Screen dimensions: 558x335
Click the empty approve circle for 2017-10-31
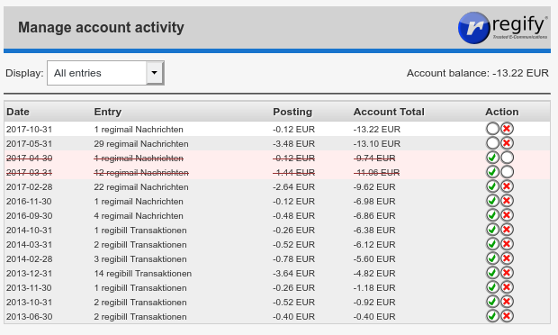tap(492, 129)
